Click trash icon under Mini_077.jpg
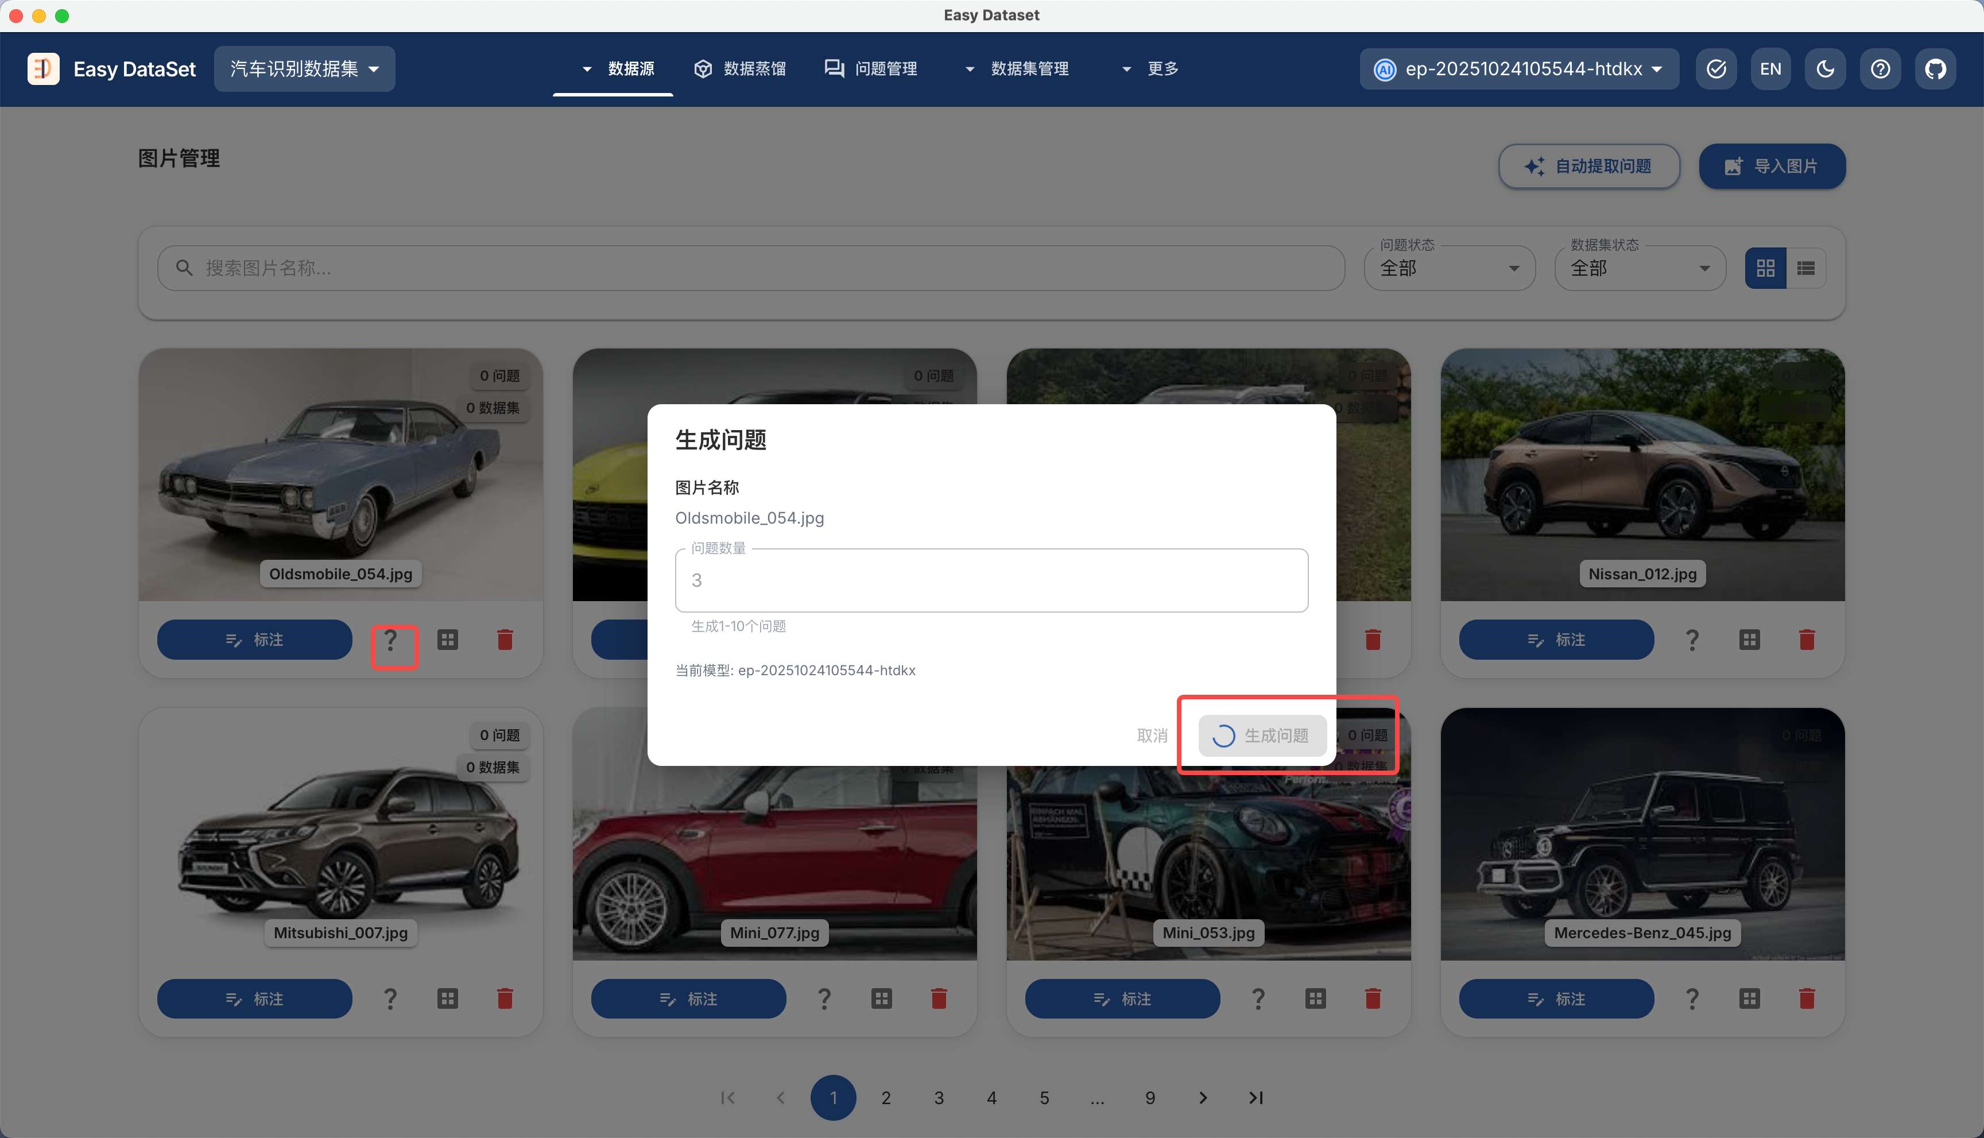Screen dimensions: 1984x1138 click(x=939, y=999)
